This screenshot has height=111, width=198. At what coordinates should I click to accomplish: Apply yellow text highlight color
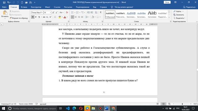pyautogui.click(x=60, y=17)
